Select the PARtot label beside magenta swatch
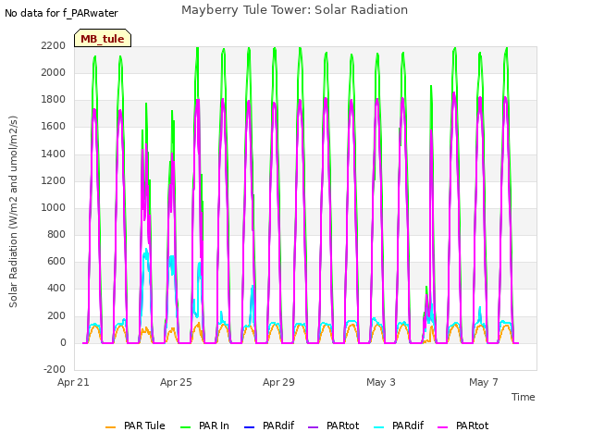The width and height of the screenshot is (592, 444). pos(473,425)
